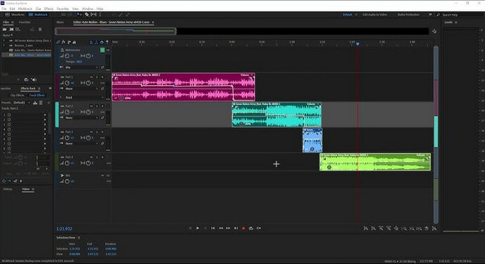
Task: Solo the Part 1 track
Action: pyautogui.click(x=97, y=76)
